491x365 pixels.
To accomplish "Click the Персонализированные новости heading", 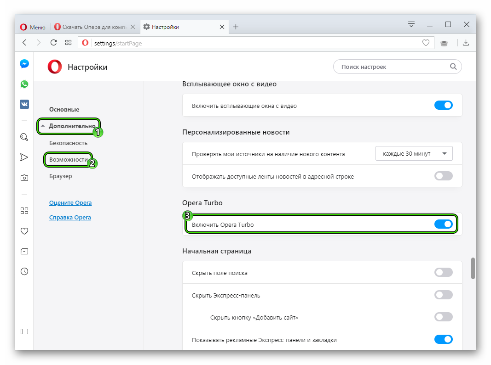I will [236, 132].
